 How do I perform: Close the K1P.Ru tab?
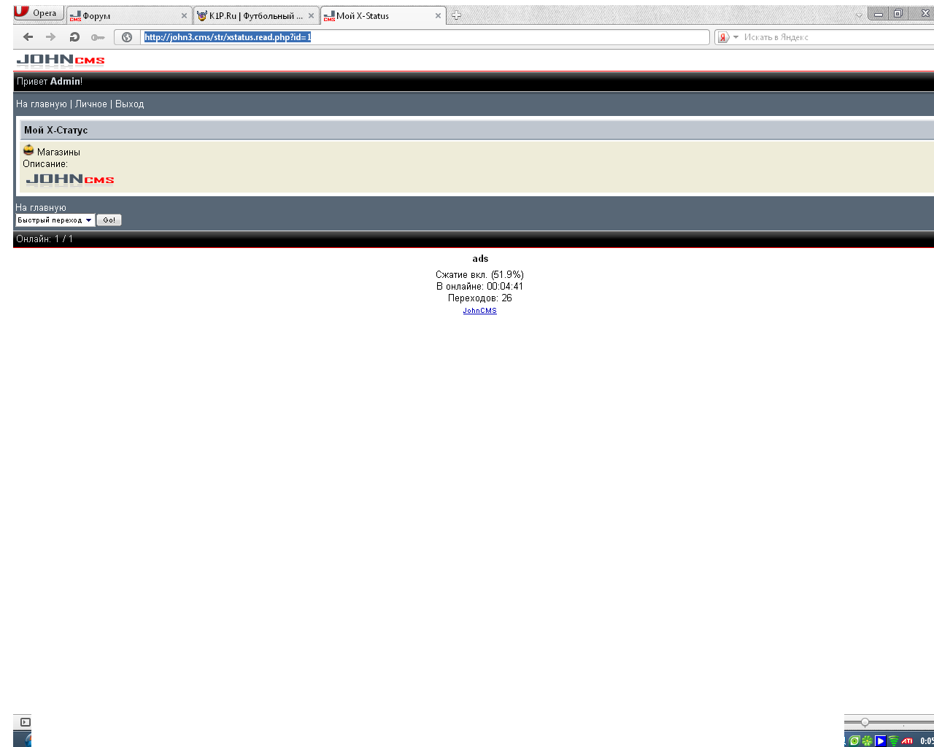point(311,15)
